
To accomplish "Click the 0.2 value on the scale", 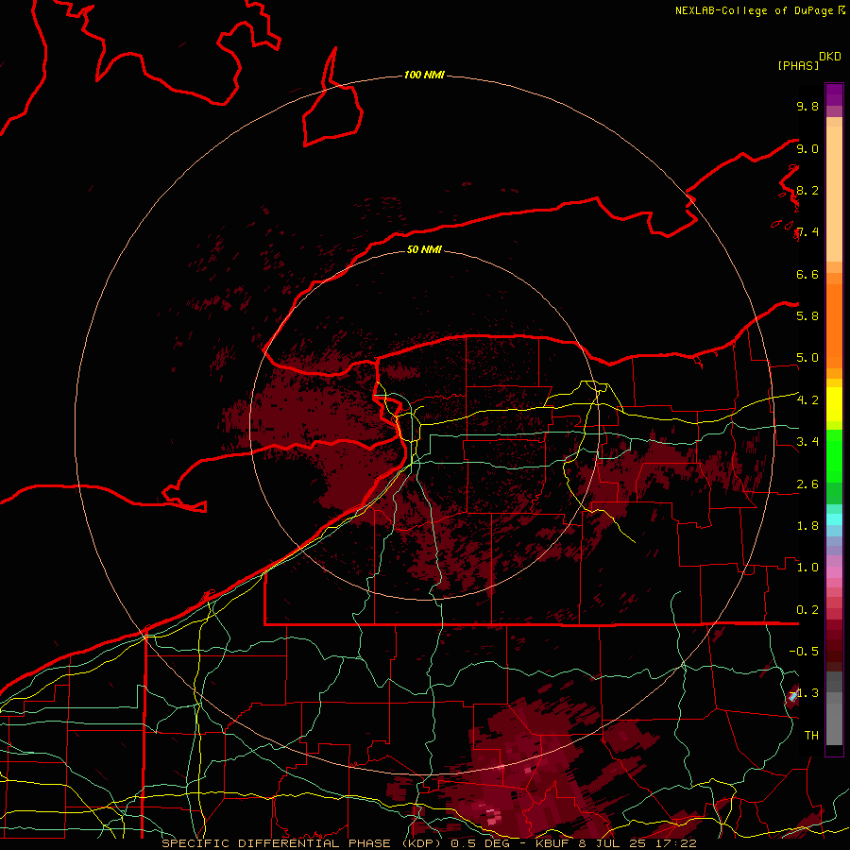I will tap(807, 609).
